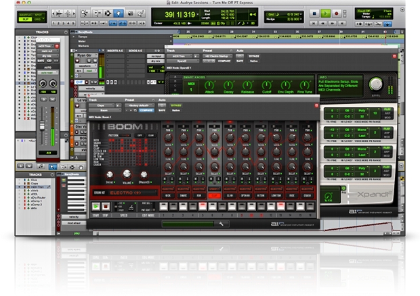Open the auto read automation menu in mixer strip
This screenshot has height=296, width=420.
48,73
